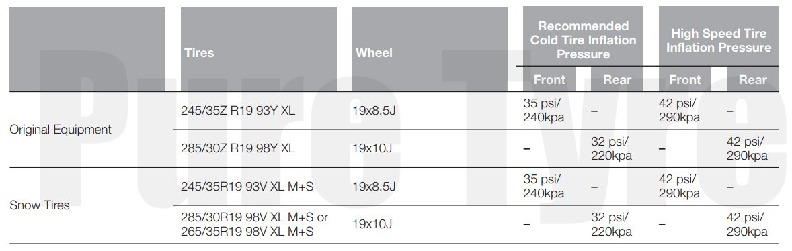Click the Tires column header
Viewport: 792px width, 251px height.
click(x=199, y=53)
